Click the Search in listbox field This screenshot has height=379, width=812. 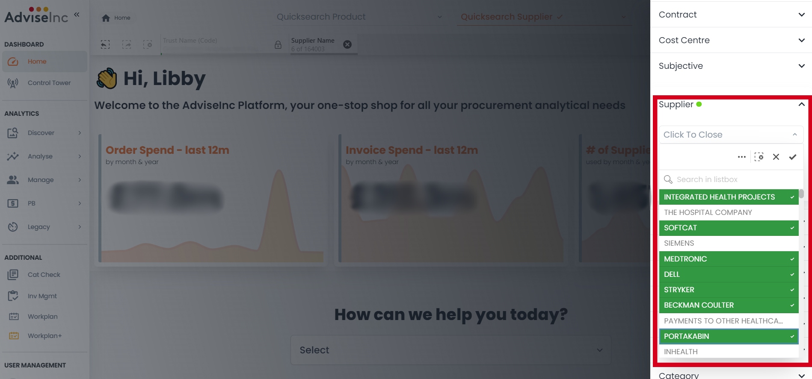pyautogui.click(x=731, y=179)
